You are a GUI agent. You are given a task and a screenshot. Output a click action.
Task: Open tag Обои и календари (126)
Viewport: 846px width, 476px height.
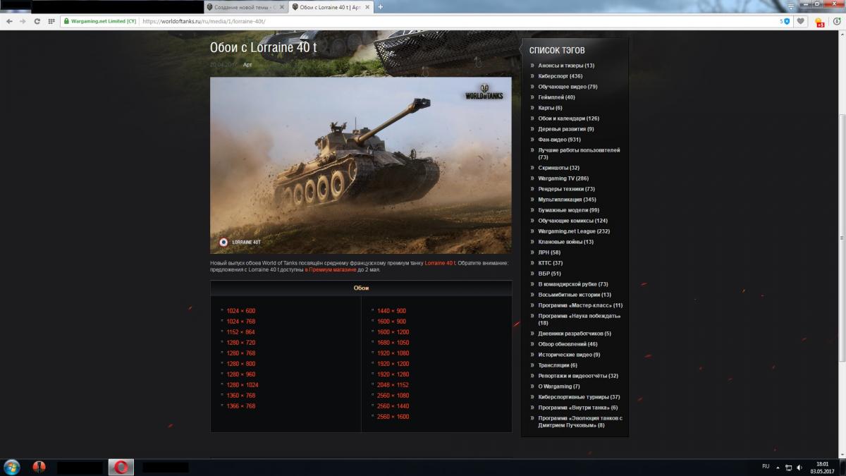coord(568,118)
